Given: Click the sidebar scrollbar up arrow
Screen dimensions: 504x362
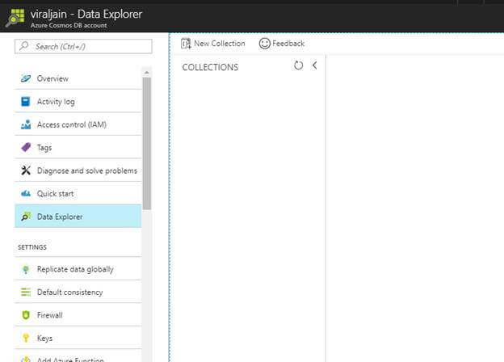Looking at the screenshot, I should tap(146, 73).
